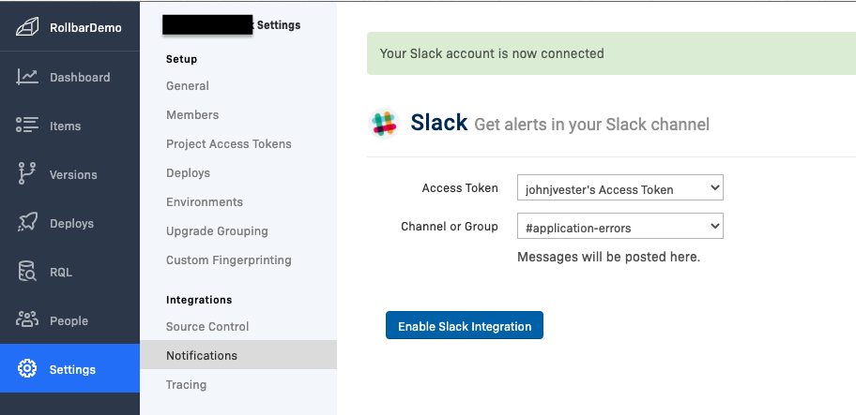Open the Dashboard chart icon
The height and width of the screenshot is (415, 856).
coord(27,77)
